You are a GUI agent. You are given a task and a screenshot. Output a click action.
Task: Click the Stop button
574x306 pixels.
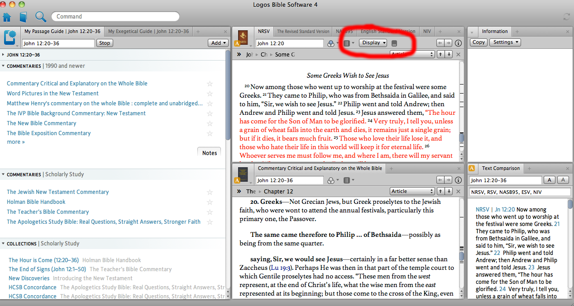click(x=105, y=43)
